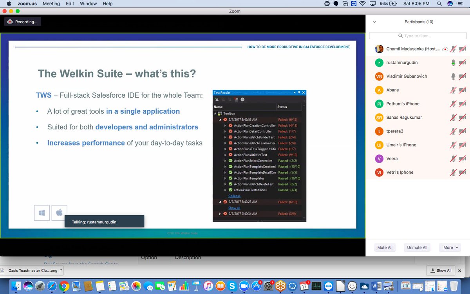This screenshot has width=470, height=294.
Task: Click the green Pi avatar
Action: pos(379,104)
